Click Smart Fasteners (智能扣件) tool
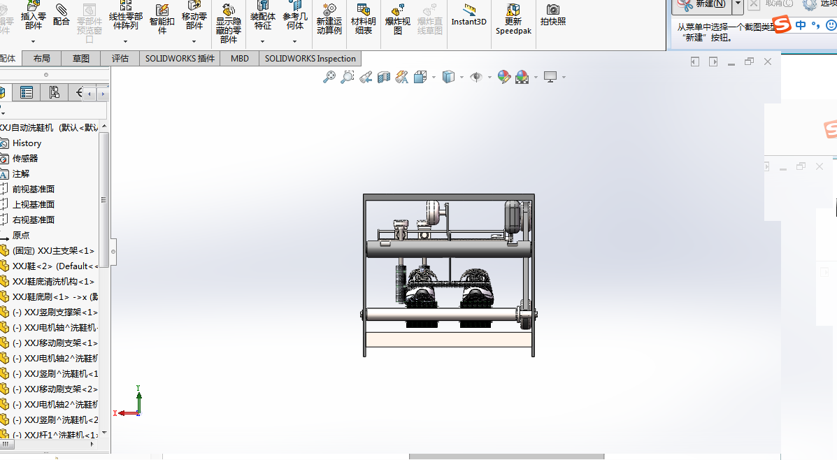The height and width of the screenshot is (460, 837). (x=162, y=19)
